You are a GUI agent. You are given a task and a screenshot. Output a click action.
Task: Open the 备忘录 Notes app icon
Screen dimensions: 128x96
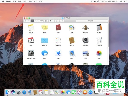pyautogui.click(x=31, y=27)
